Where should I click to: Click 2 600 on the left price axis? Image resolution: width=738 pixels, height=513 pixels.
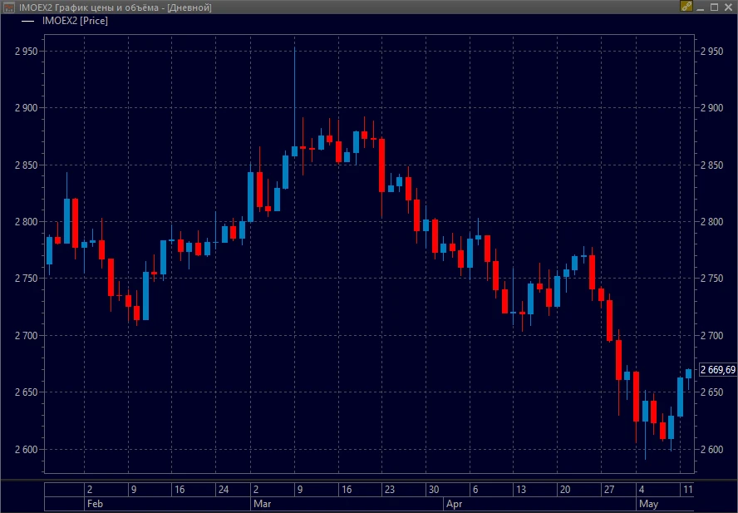click(27, 450)
